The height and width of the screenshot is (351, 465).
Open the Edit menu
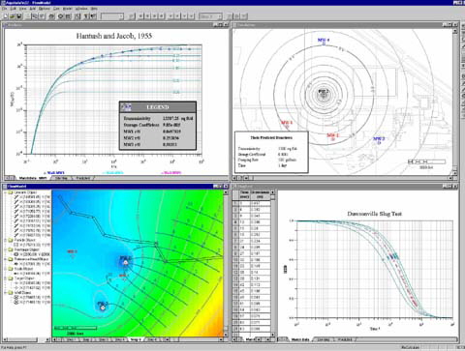click(x=13, y=9)
